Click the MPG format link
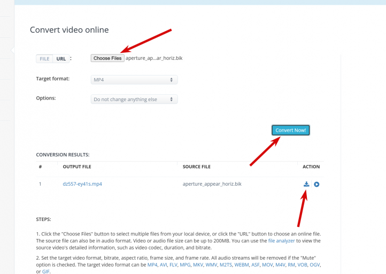Screen dimensions: 386x274 (185, 265)
